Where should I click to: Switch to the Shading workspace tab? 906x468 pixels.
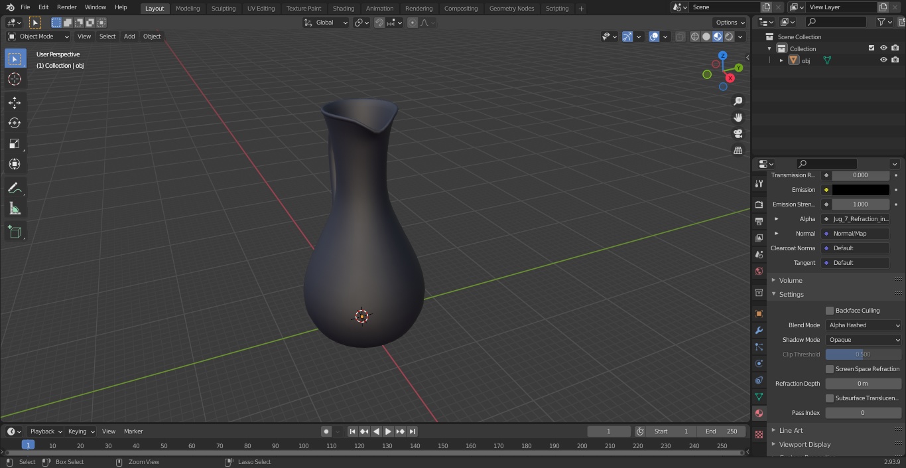coord(344,8)
